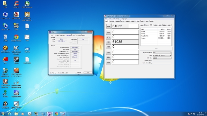Click the FPU benchmark button
This screenshot has height=116, width=207.
click(x=108, y=37)
